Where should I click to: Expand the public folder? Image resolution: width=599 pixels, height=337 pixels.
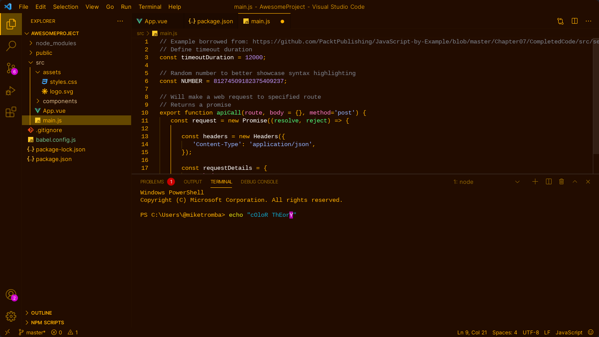[44, 53]
